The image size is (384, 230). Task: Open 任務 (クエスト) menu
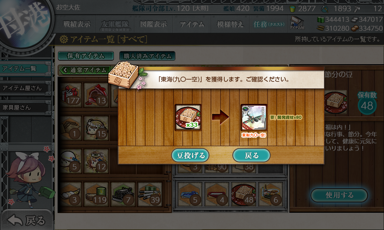(x=269, y=24)
